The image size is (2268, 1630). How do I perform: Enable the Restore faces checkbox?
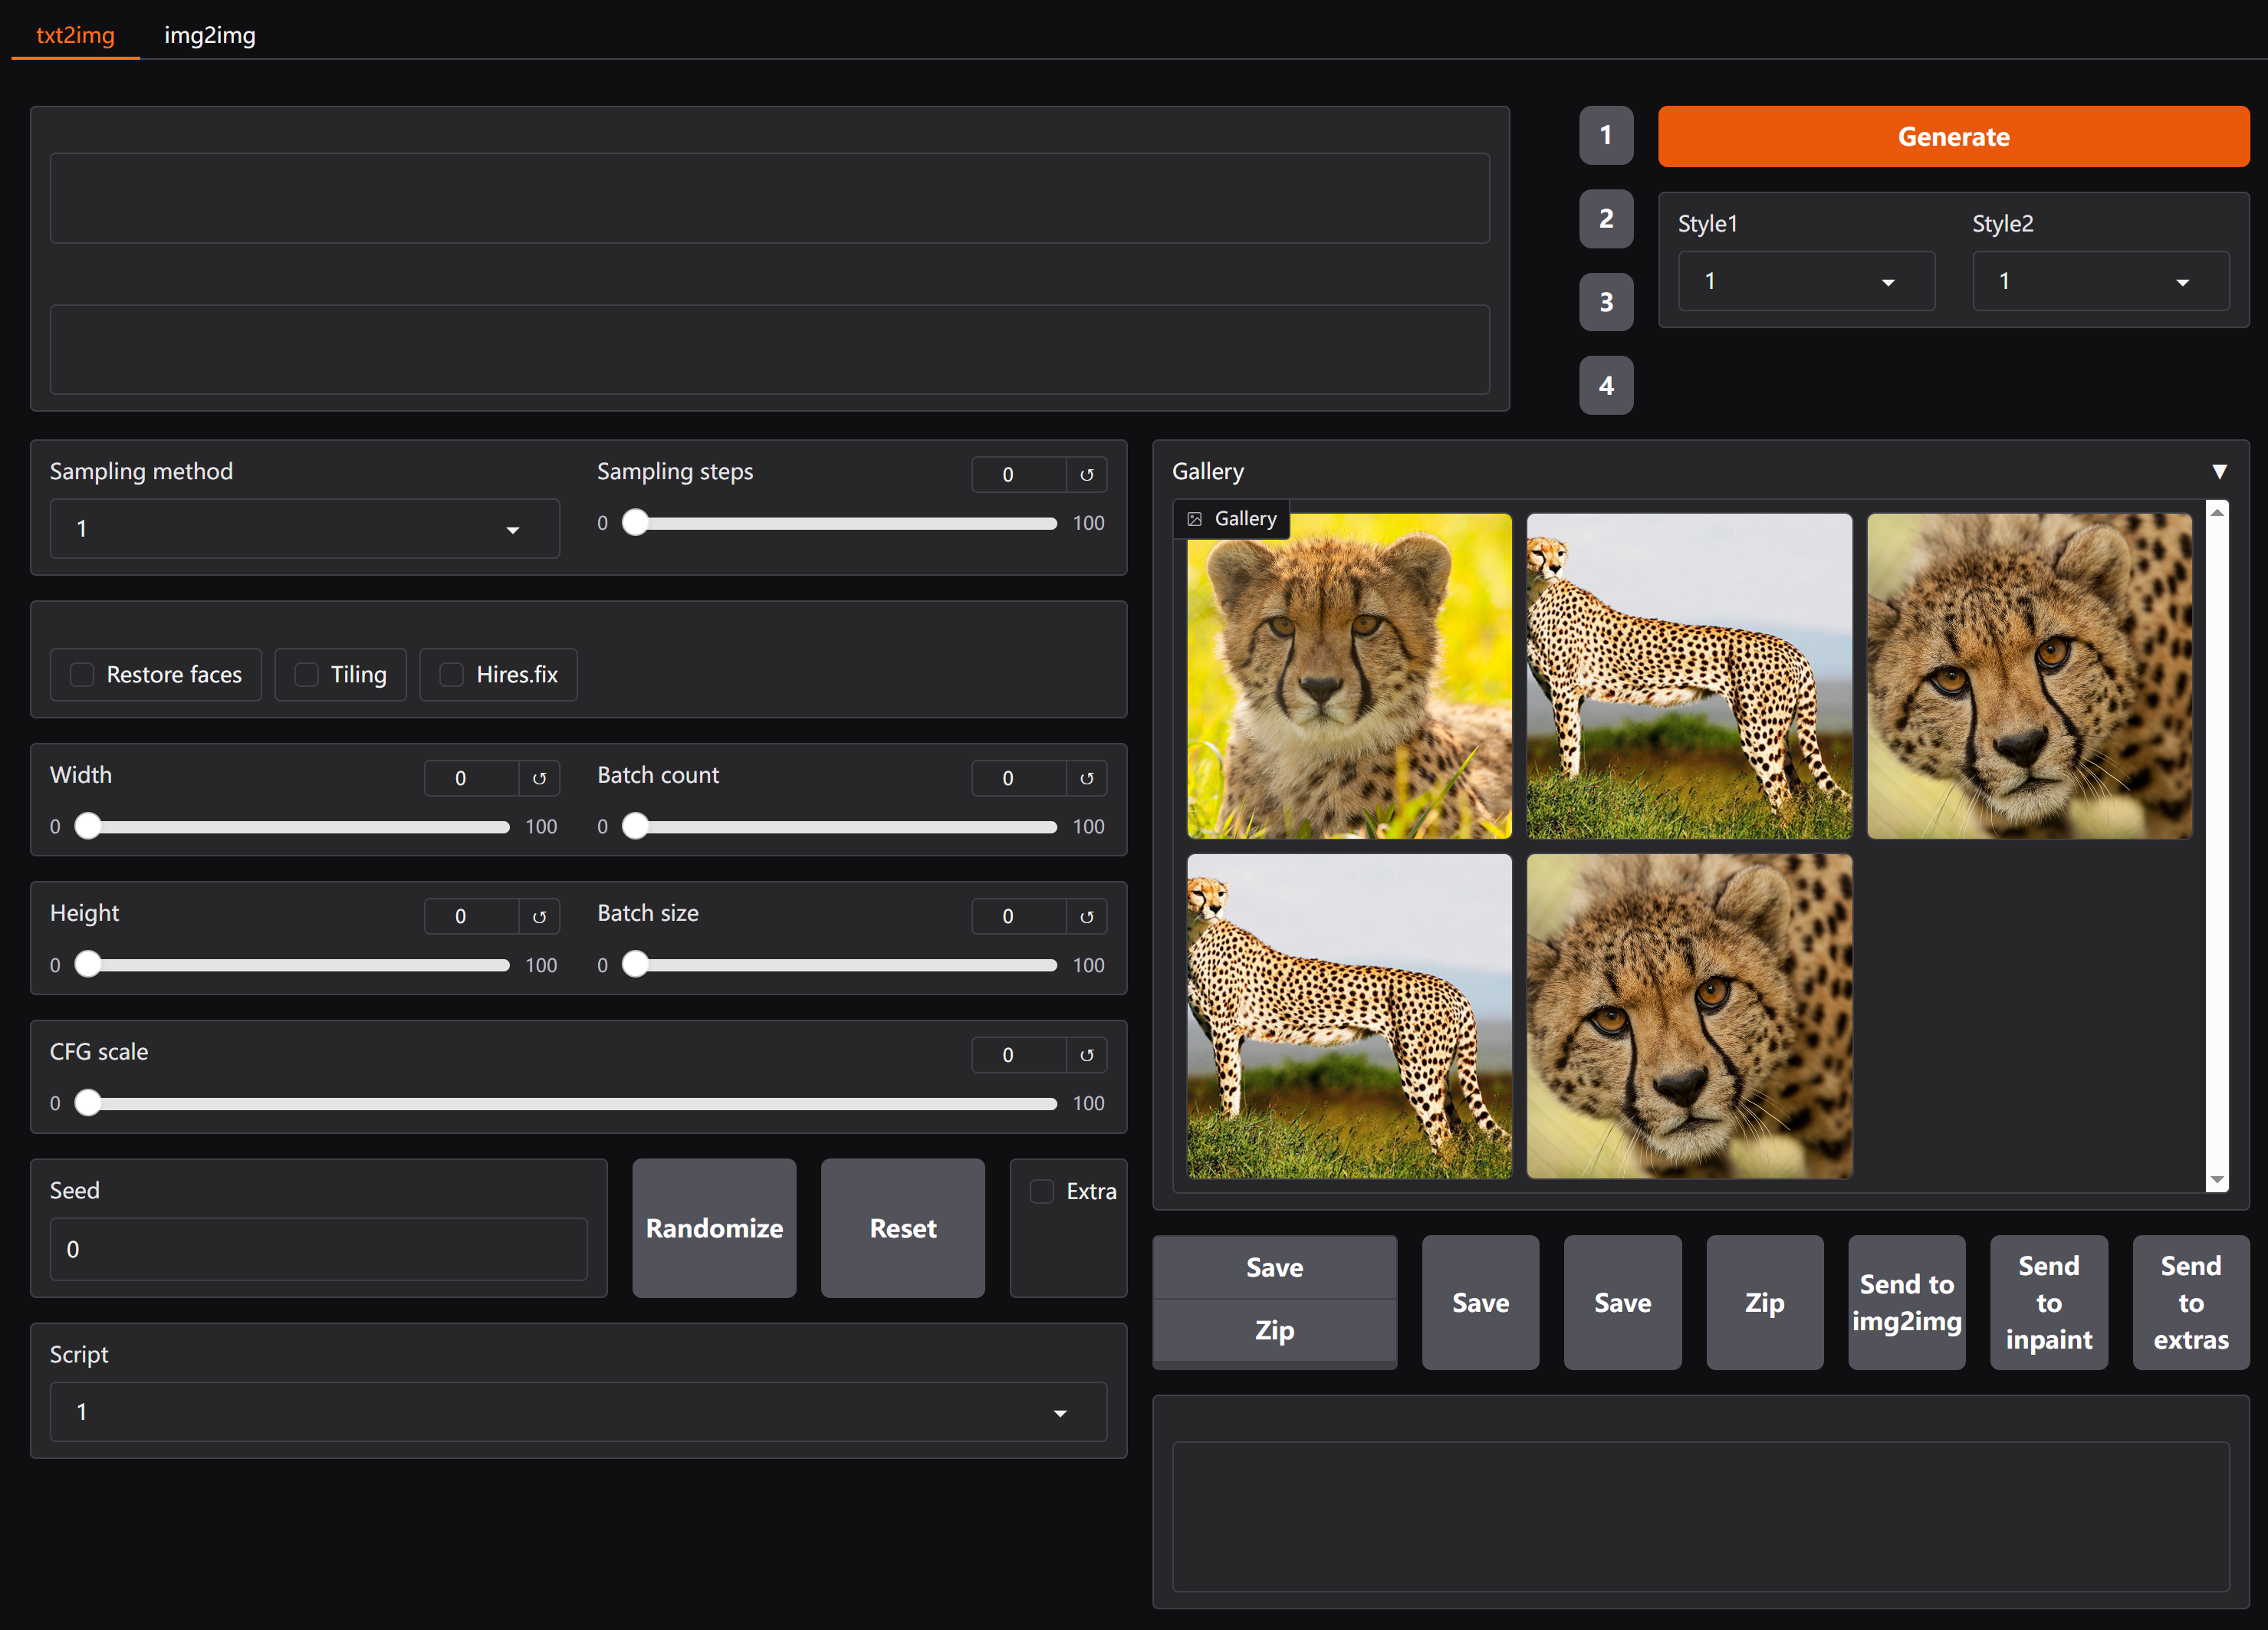pyautogui.click(x=82, y=675)
